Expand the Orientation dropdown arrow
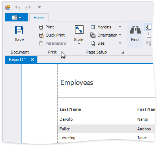The image size is (158, 147). click(120, 35)
